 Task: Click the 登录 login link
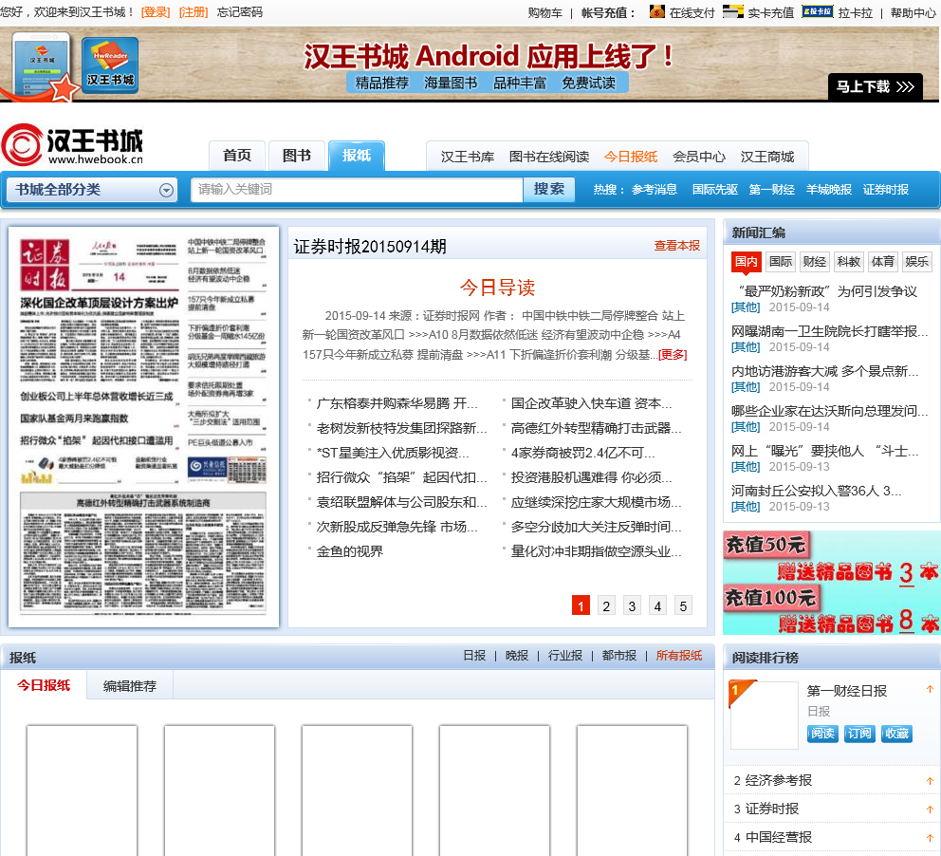click(x=156, y=12)
